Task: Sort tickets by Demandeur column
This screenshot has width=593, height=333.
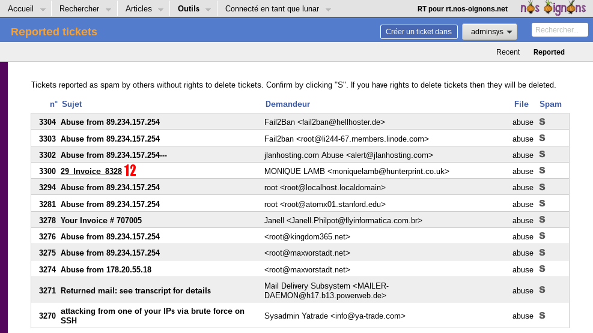Action: (x=287, y=104)
